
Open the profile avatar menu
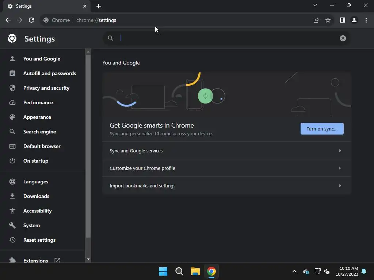pyautogui.click(x=354, y=20)
